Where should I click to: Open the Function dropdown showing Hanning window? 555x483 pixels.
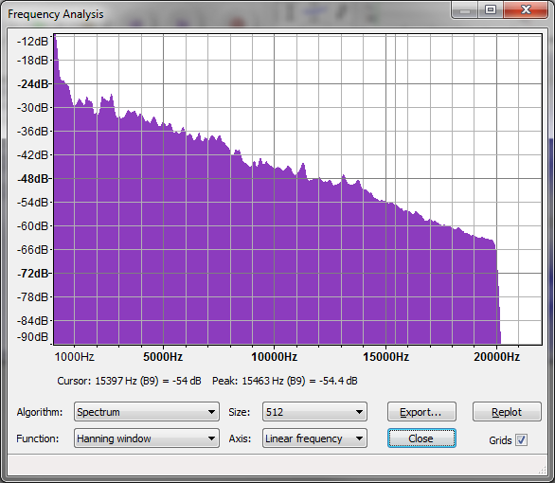[x=147, y=438]
